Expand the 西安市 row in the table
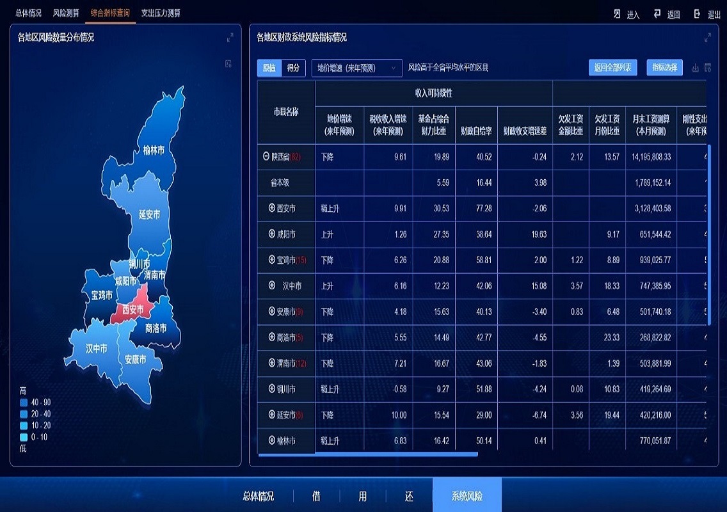 tap(271, 209)
